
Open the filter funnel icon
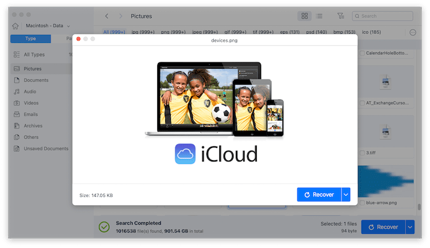[x=341, y=15]
